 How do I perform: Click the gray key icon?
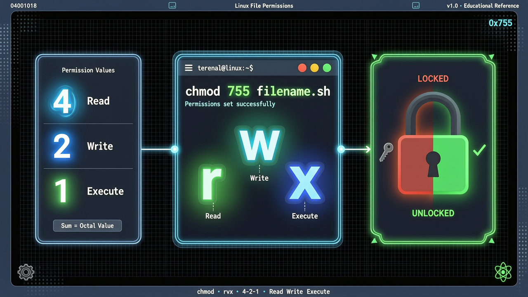pyautogui.click(x=386, y=152)
